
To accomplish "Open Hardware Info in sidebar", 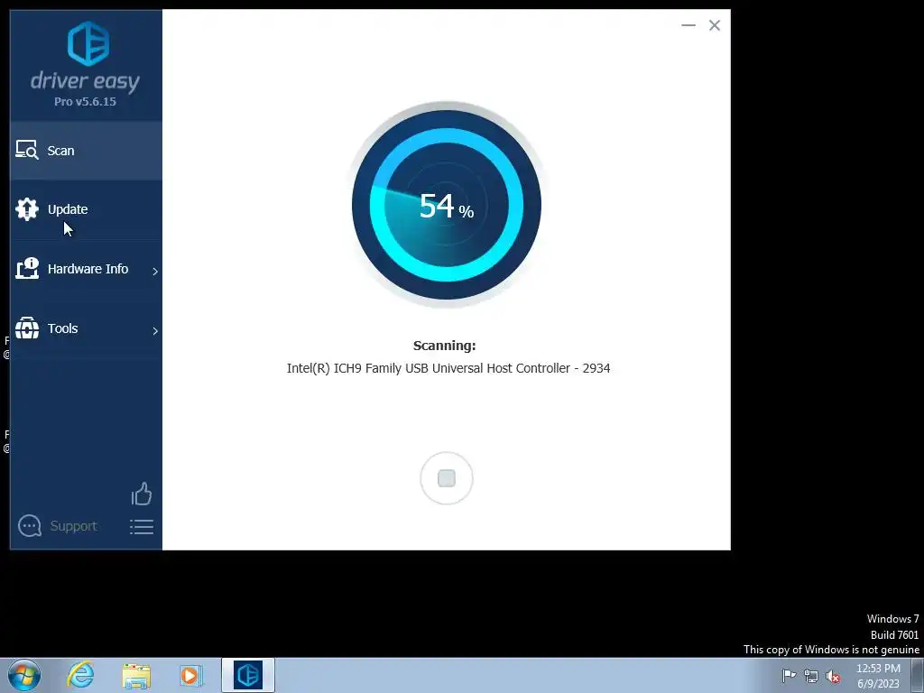I will [x=86, y=269].
